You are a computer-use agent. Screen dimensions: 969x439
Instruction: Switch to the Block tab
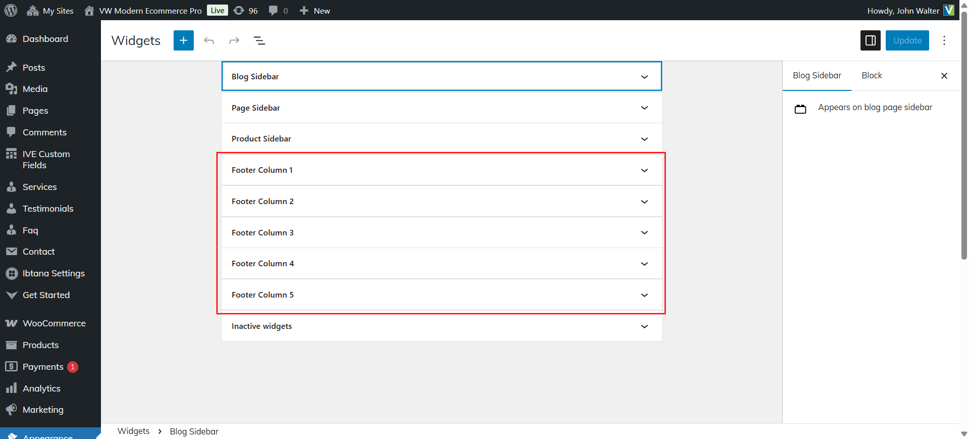[x=872, y=75]
